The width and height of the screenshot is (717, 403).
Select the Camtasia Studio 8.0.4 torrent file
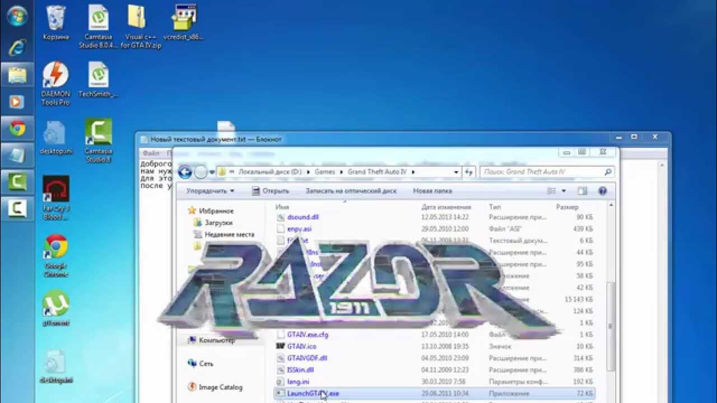(x=99, y=26)
